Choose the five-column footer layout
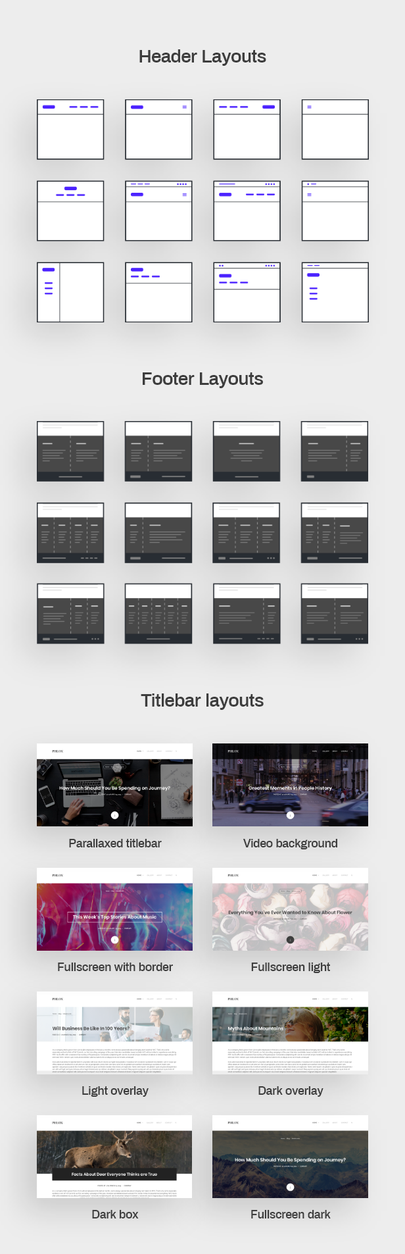405x1254 pixels. pyautogui.click(x=158, y=614)
